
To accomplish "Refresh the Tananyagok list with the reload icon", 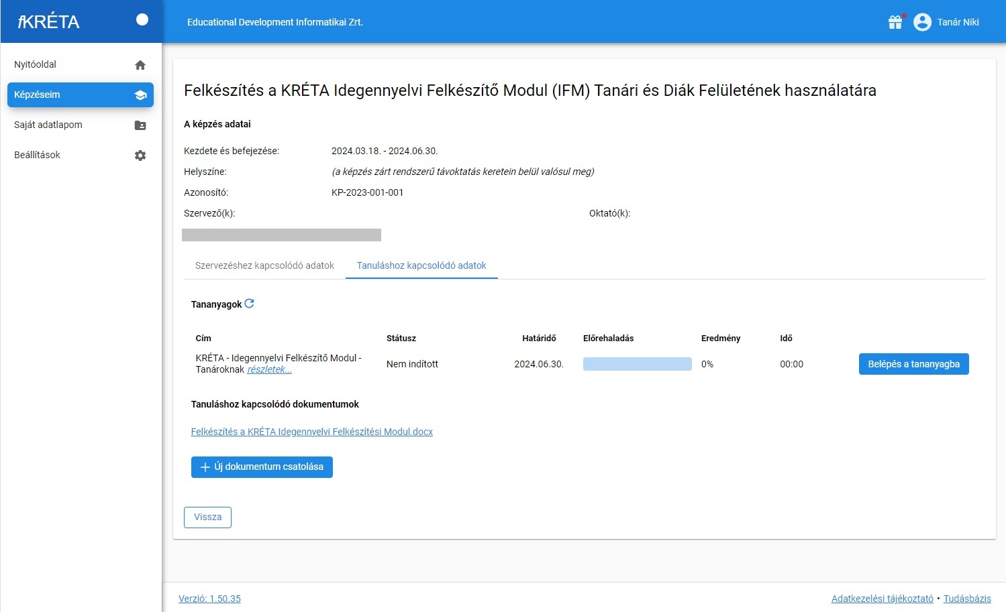I will 249,304.
